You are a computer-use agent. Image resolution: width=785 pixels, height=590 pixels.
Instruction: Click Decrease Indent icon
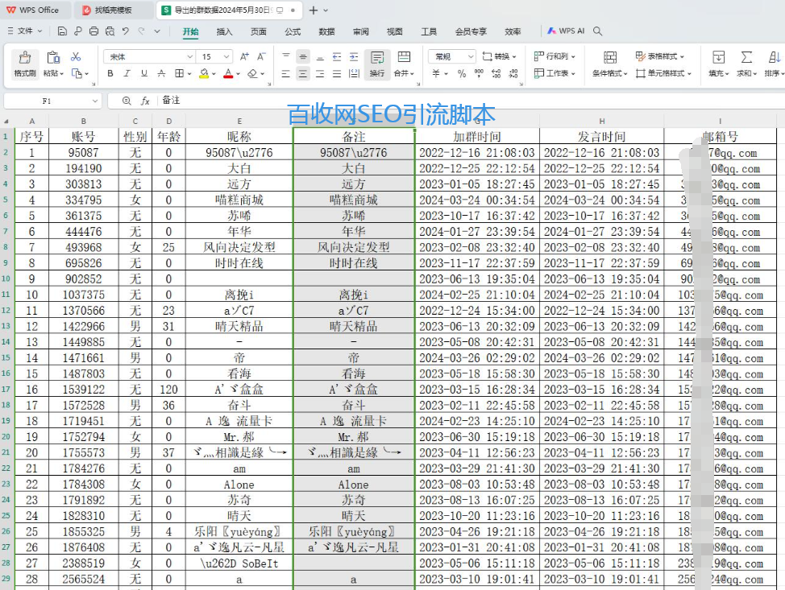click(x=337, y=56)
